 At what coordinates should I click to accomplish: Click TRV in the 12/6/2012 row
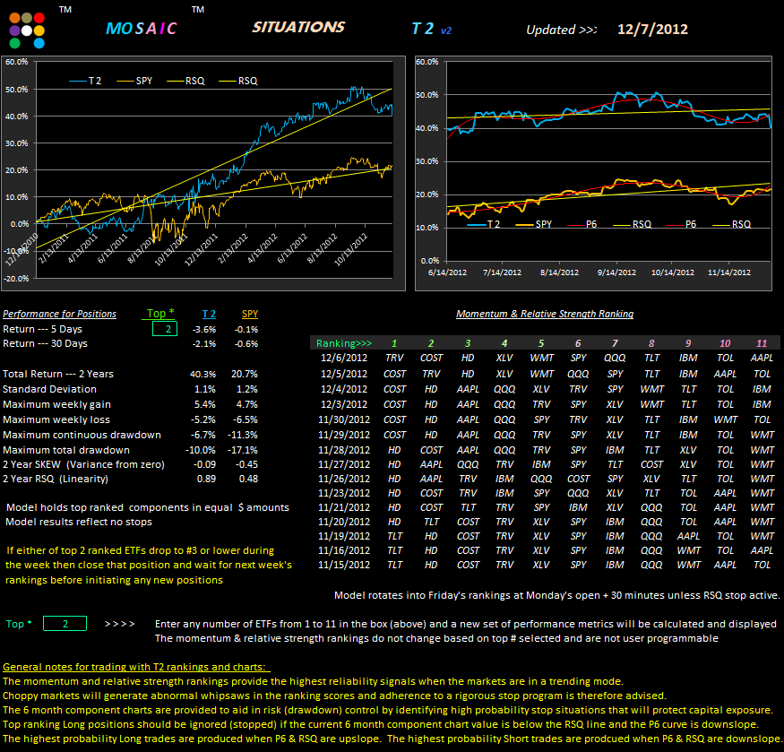[x=394, y=358]
